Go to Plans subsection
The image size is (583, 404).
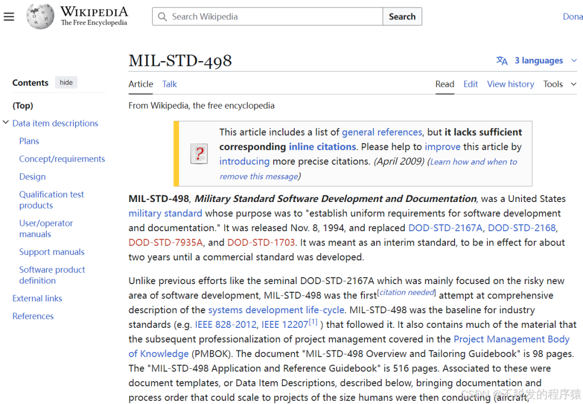(x=29, y=141)
